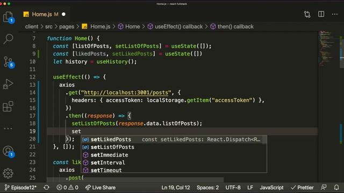Image resolution: width=344 pixels, height=193 pixels.
Task: Click 'useEffect() callback' breadcrumb
Action: [x=175, y=27]
